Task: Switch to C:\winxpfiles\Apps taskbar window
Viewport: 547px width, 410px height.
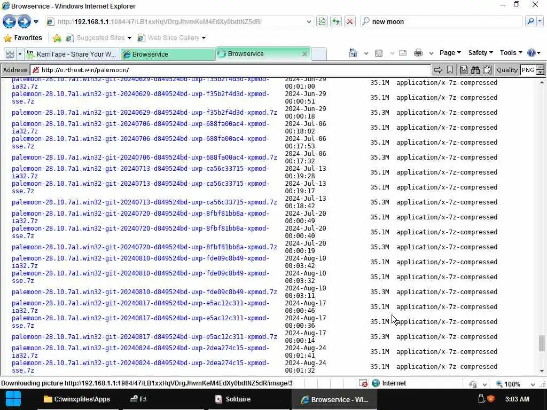Action: (77, 399)
